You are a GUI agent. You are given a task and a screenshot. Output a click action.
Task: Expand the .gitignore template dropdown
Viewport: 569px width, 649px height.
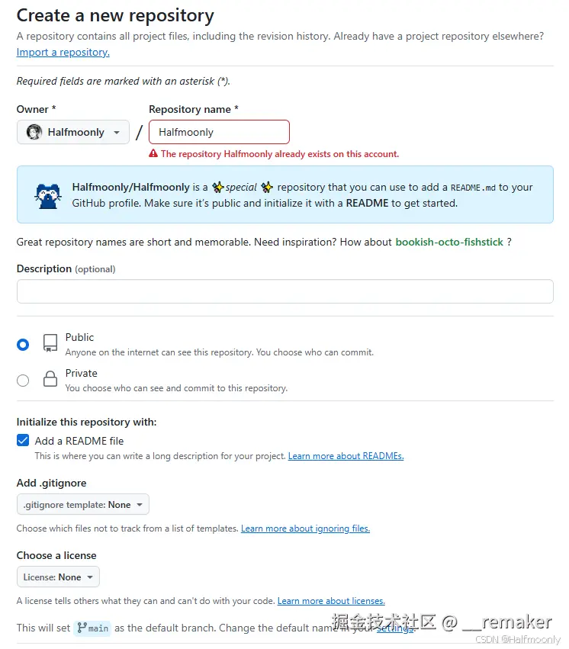tap(83, 504)
